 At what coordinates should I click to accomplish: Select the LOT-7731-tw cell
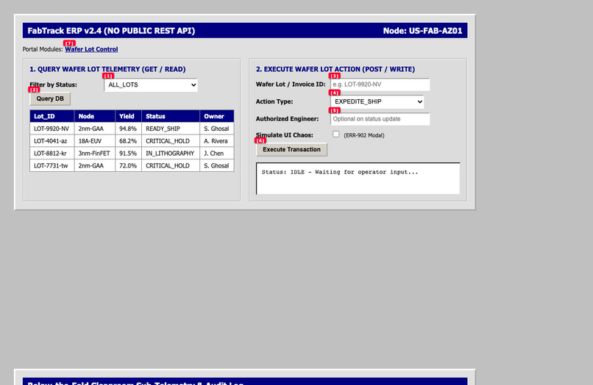coord(52,165)
